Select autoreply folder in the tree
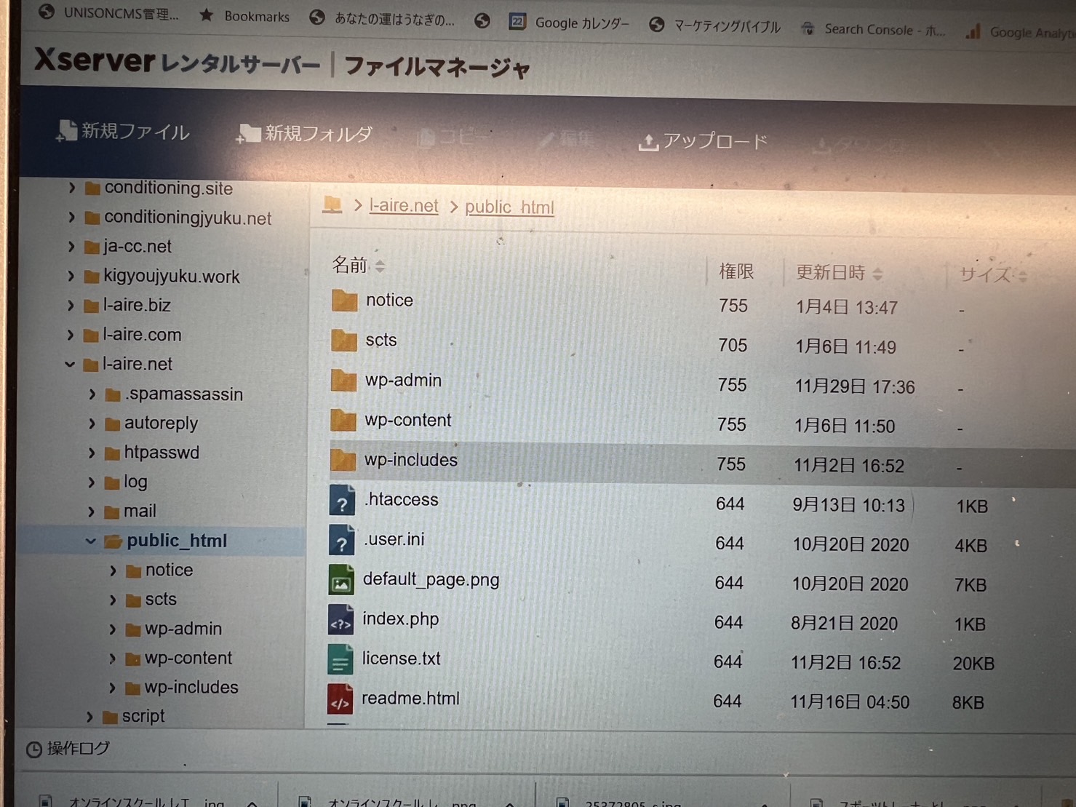Screen dimensions: 1076x807 click(161, 423)
